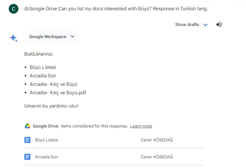Click the Büyü Listesi bullet item
The width and height of the screenshot is (246, 168).
[43, 67]
